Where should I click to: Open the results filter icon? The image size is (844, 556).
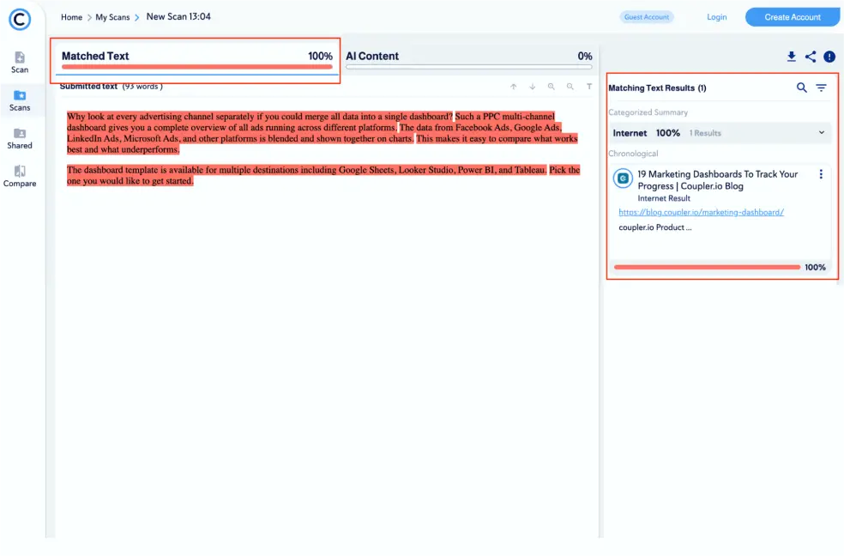pyautogui.click(x=821, y=88)
